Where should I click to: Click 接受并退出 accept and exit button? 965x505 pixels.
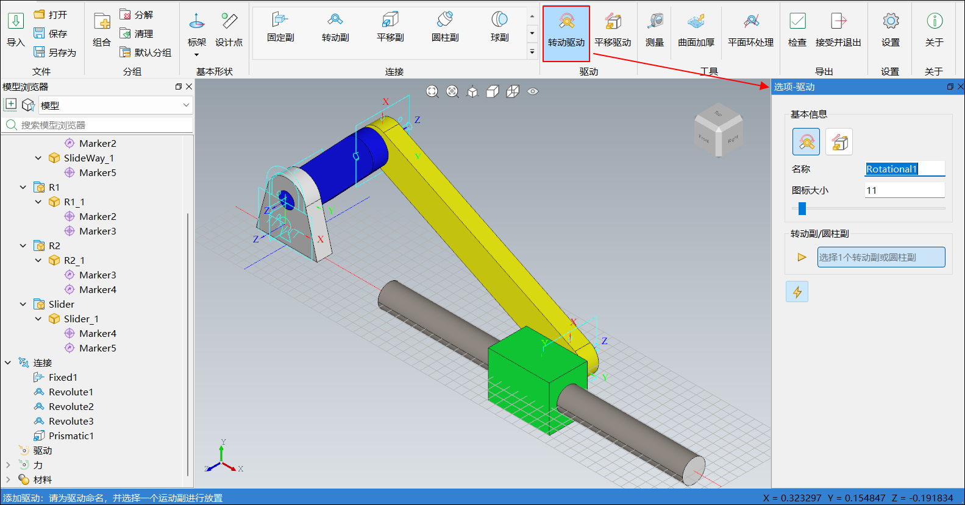(838, 32)
